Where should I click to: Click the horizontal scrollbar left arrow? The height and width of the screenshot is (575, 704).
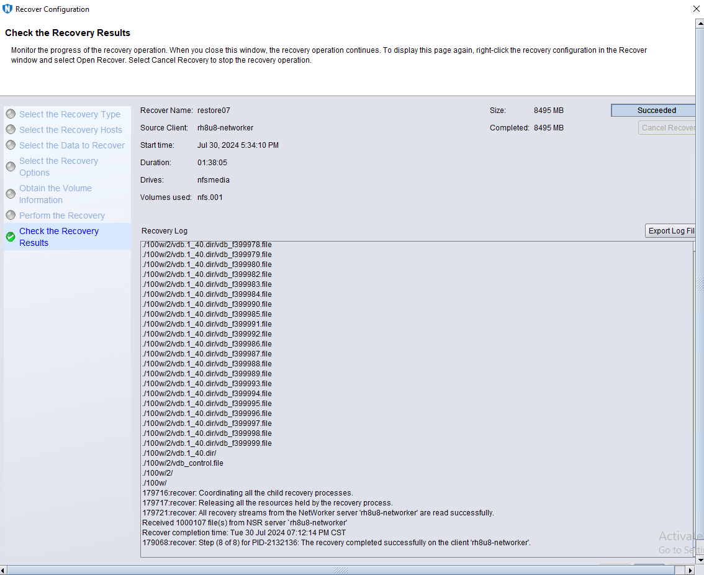click(4, 571)
